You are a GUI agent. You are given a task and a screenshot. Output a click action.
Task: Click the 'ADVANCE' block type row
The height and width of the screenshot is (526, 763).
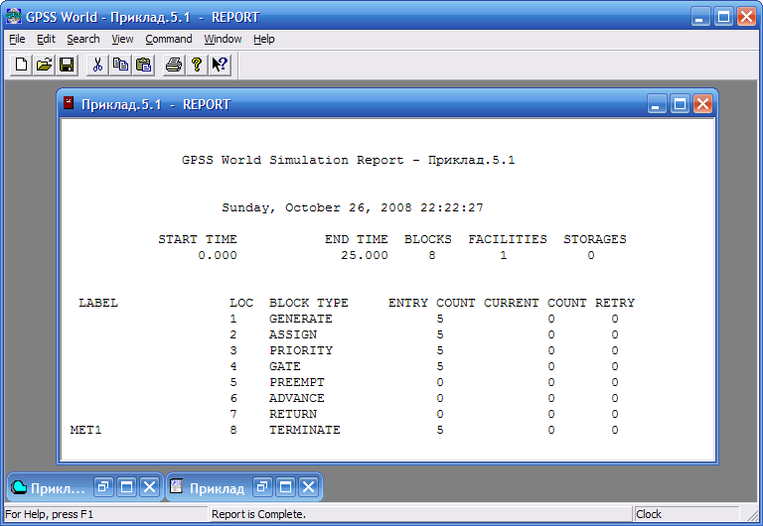(296, 398)
